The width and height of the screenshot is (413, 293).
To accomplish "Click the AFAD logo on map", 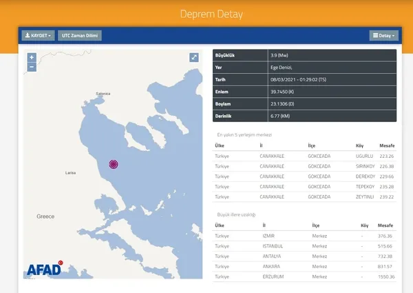I will (x=45, y=268).
